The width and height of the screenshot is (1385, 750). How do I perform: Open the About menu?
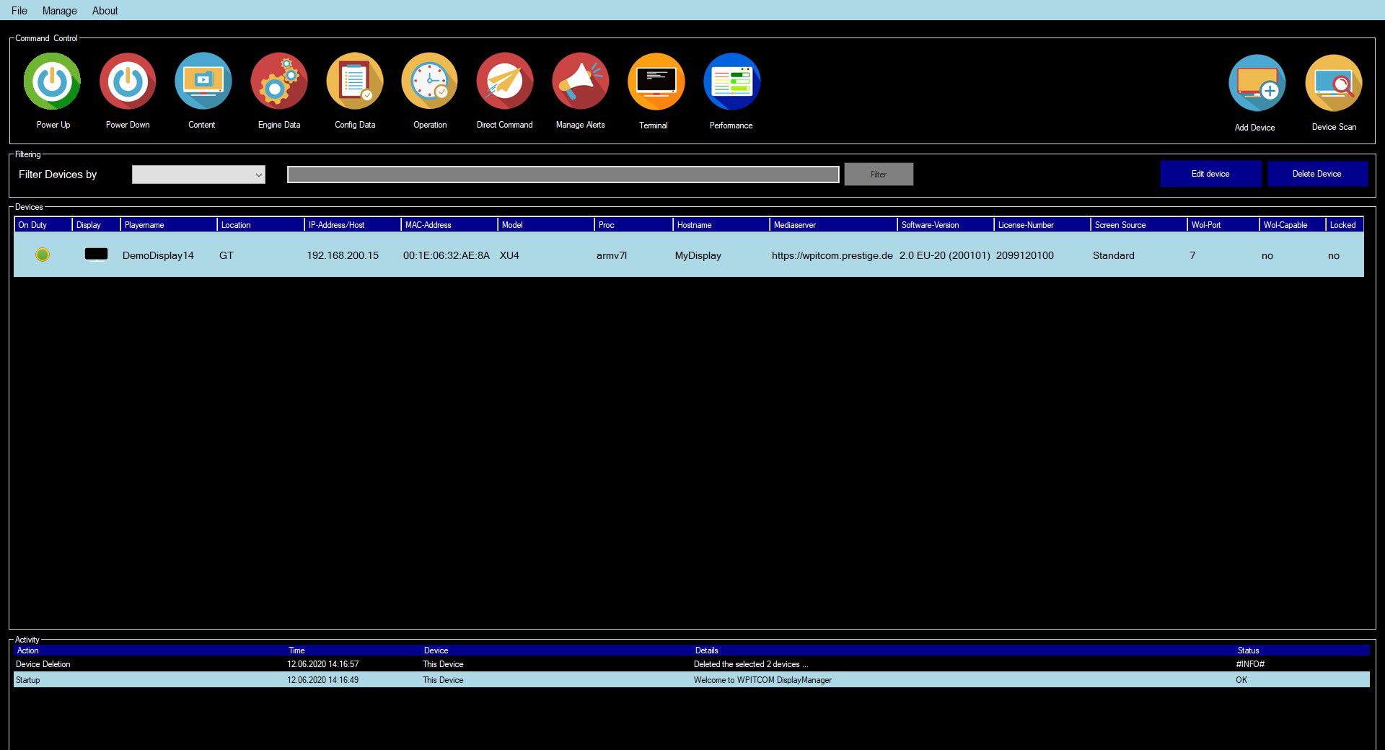coord(105,10)
